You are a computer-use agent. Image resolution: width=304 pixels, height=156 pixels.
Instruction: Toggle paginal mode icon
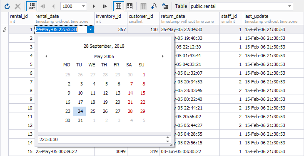(32, 6)
